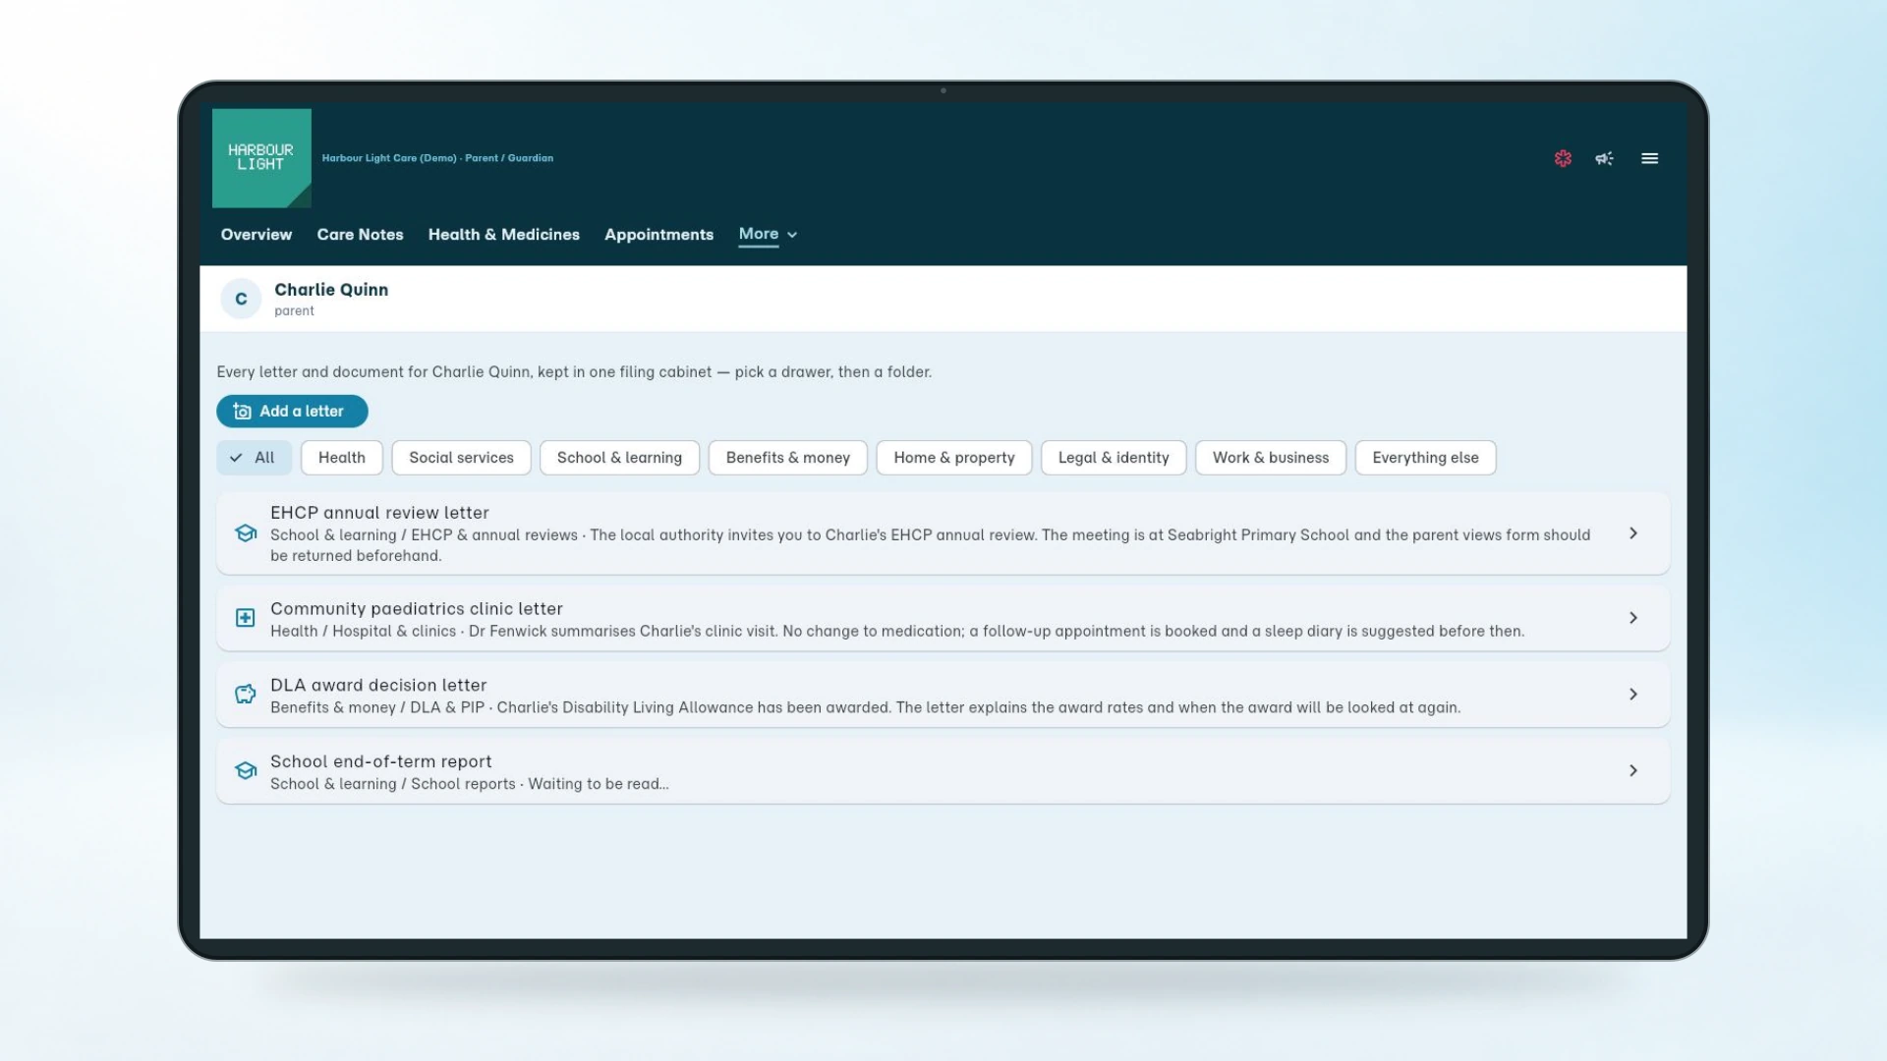
Task: Go to the Overview tab
Action: tap(257, 235)
